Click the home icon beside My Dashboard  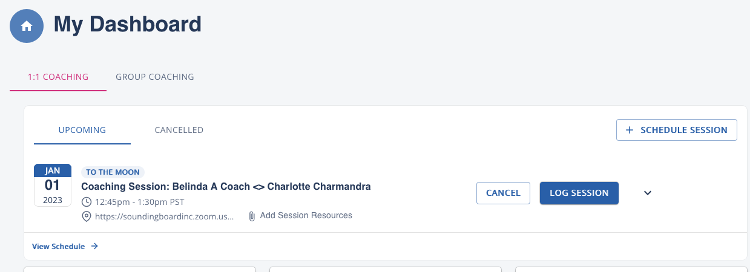(27, 26)
